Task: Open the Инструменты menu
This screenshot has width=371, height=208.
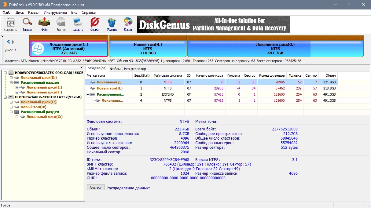Action: click(55, 13)
